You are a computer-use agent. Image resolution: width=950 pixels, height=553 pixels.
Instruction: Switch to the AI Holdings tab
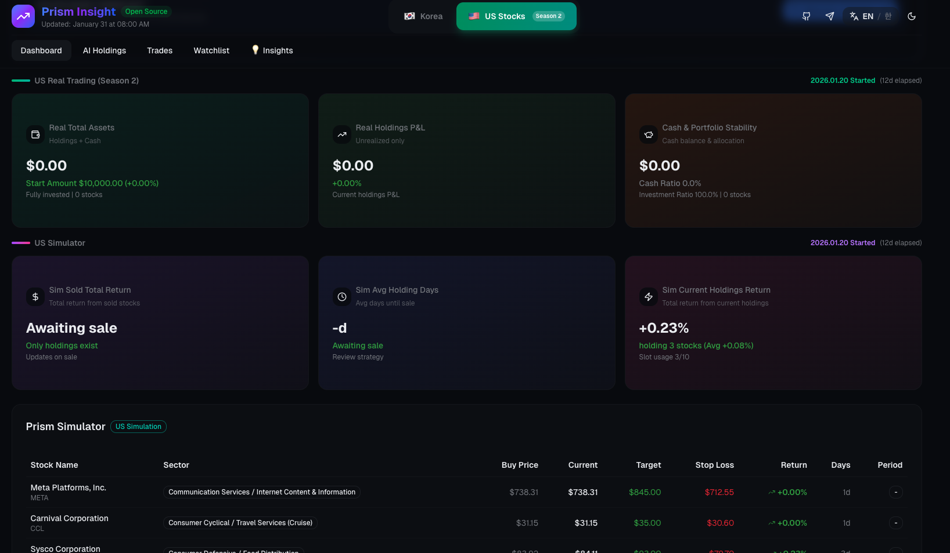coord(105,50)
